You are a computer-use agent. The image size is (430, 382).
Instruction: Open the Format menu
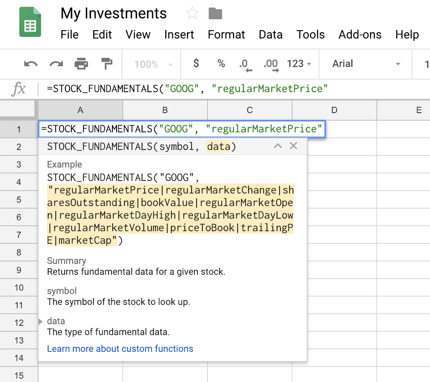click(x=226, y=35)
